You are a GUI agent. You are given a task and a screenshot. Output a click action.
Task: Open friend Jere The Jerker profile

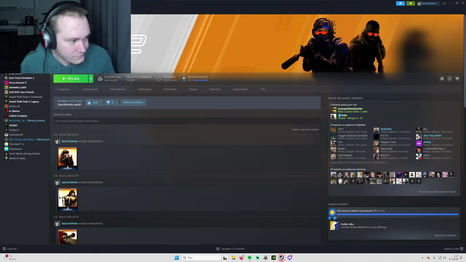(x=432, y=135)
